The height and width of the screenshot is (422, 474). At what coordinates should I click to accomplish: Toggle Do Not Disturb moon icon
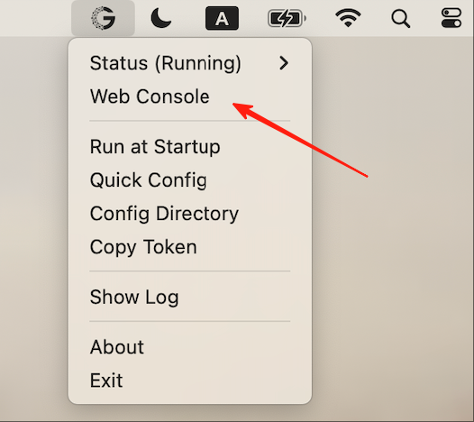click(160, 18)
